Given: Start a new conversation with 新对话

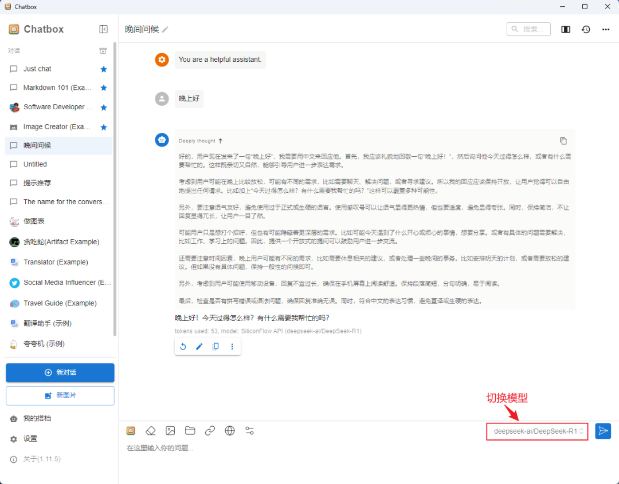Looking at the screenshot, I should 60,372.
